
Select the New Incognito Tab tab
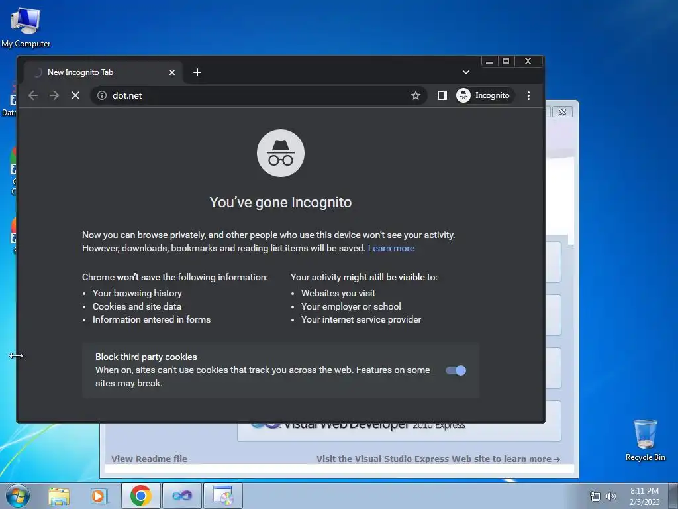tap(104, 72)
